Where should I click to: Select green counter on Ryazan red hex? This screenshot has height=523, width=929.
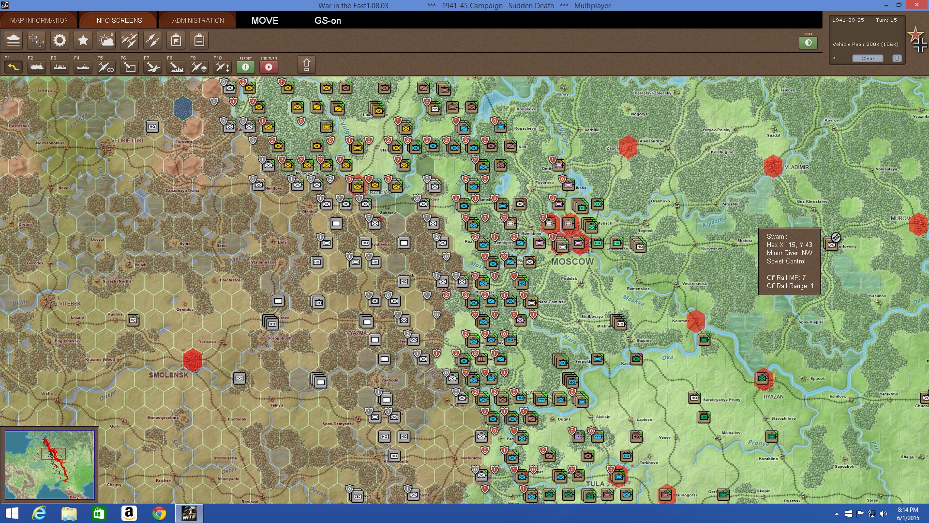pyautogui.click(x=762, y=378)
